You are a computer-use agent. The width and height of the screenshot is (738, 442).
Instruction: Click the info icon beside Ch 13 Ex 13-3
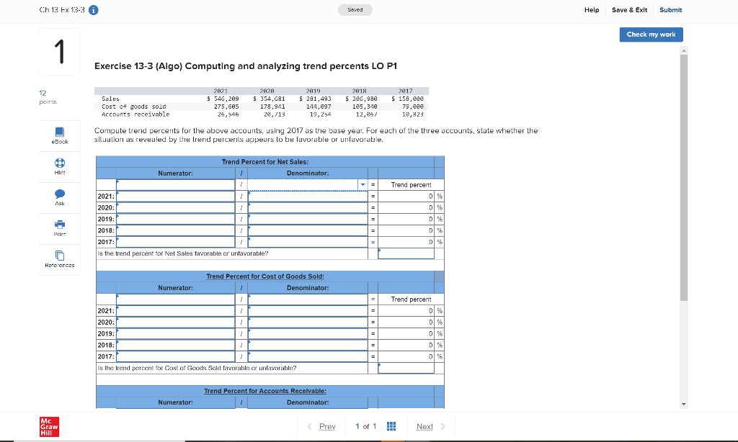coord(94,10)
